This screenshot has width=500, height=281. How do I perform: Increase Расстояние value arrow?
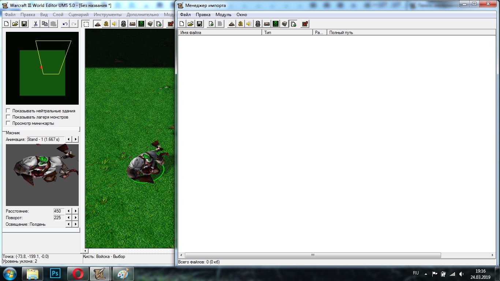point(75,211)
